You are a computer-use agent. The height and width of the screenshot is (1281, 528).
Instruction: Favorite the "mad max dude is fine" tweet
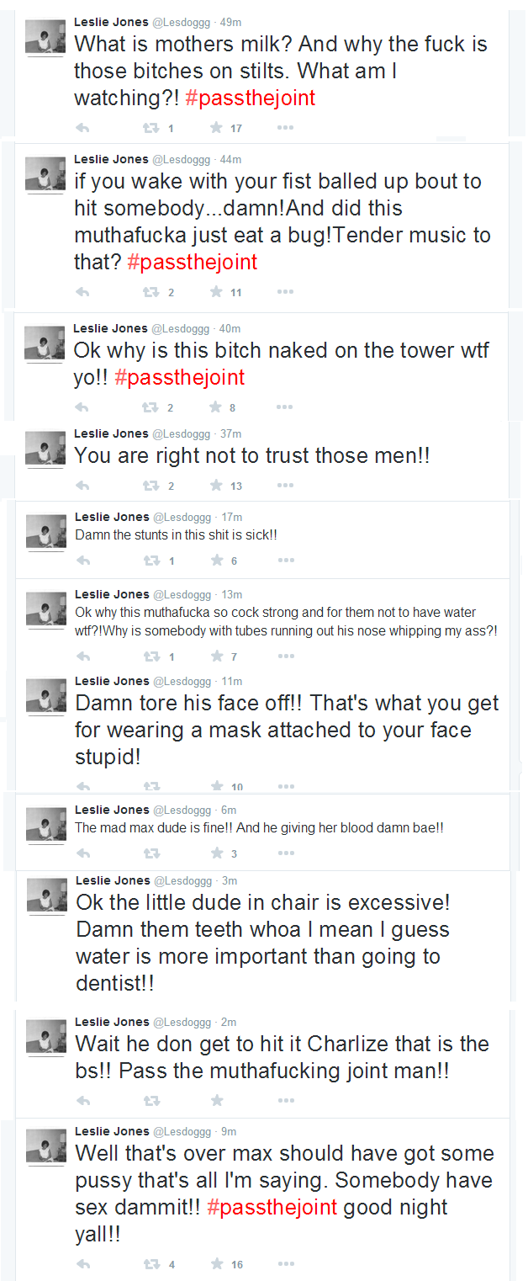coord(216,853)
